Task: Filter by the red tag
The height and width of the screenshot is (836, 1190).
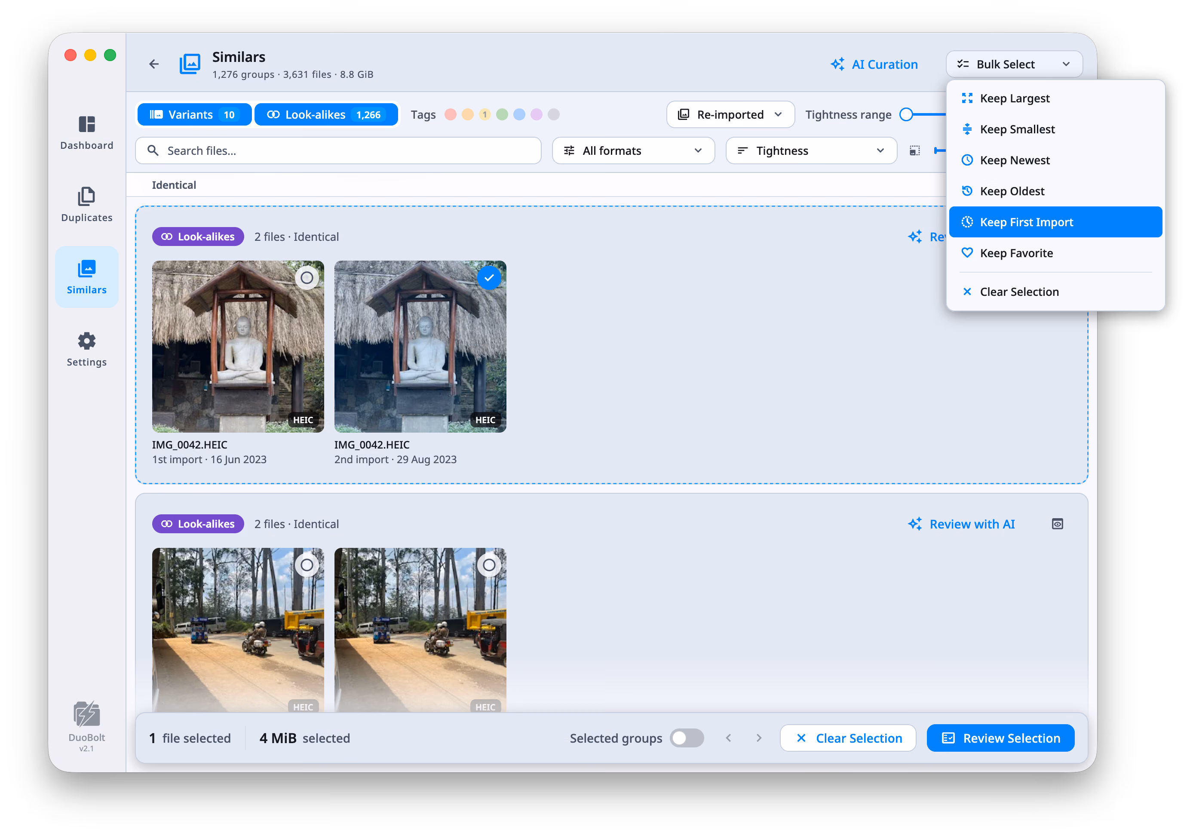Action: [451, 114]
